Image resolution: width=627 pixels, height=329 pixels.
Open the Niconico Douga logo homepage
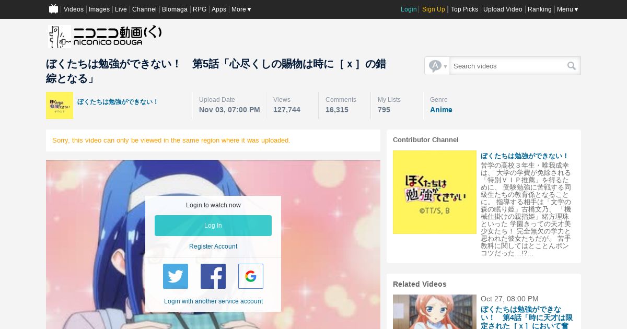point(105,37)
